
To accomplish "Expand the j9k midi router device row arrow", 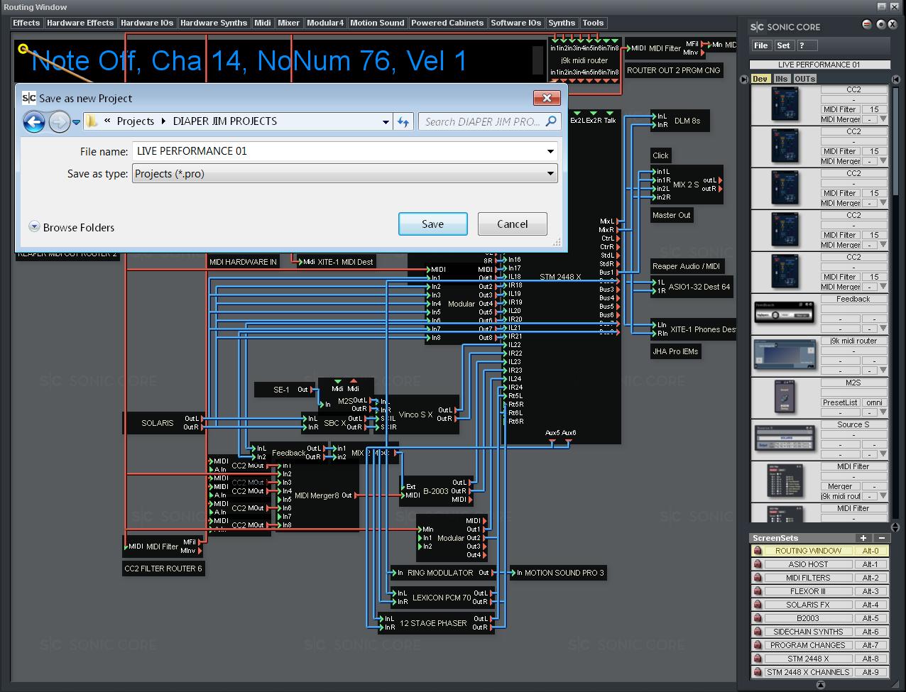I will (x=883, y=370).
